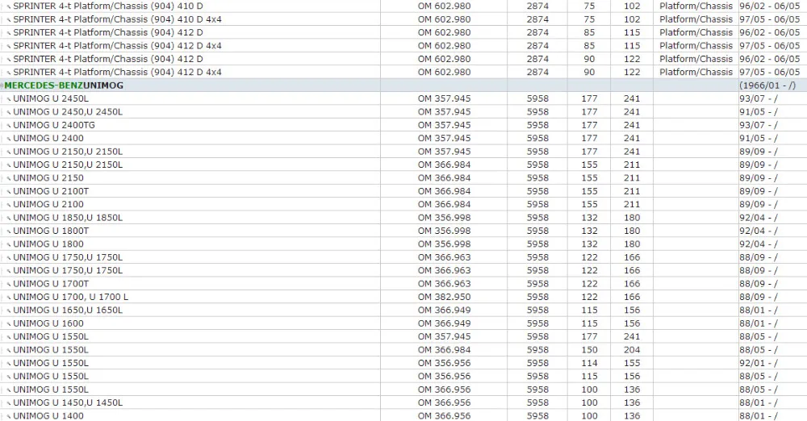The height and width of the screenshot is (421, 807).
Task: Click the row icon beside UNIMOG U 2100
Action: point(9,205)
